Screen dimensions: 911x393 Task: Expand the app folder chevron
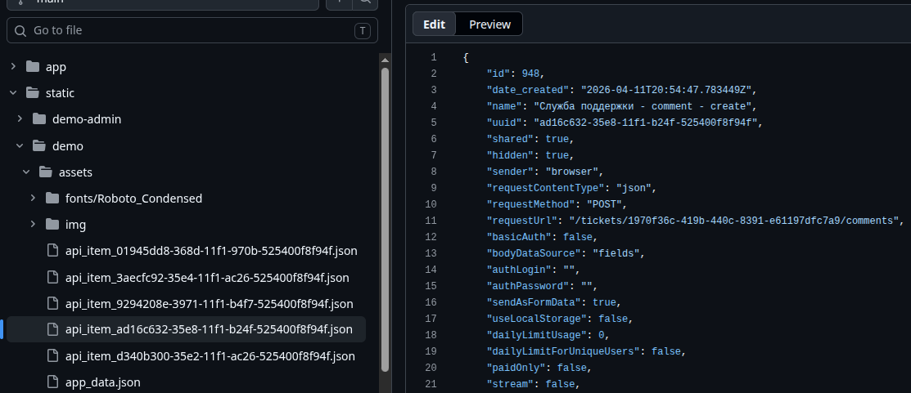click(13, 67)
